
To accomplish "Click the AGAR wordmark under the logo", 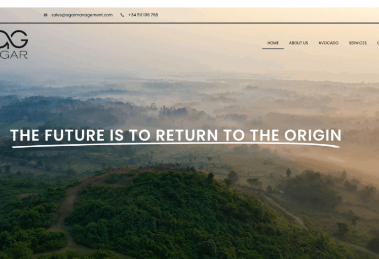I will point(14,55).
